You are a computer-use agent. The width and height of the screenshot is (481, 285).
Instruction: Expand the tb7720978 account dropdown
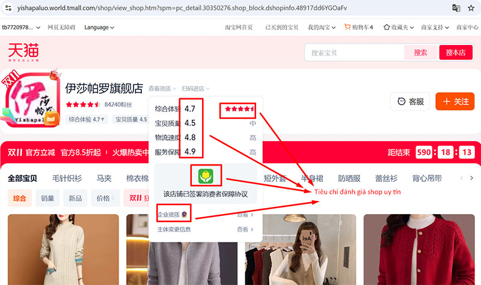pyautogui.click(x=21, y=27)
